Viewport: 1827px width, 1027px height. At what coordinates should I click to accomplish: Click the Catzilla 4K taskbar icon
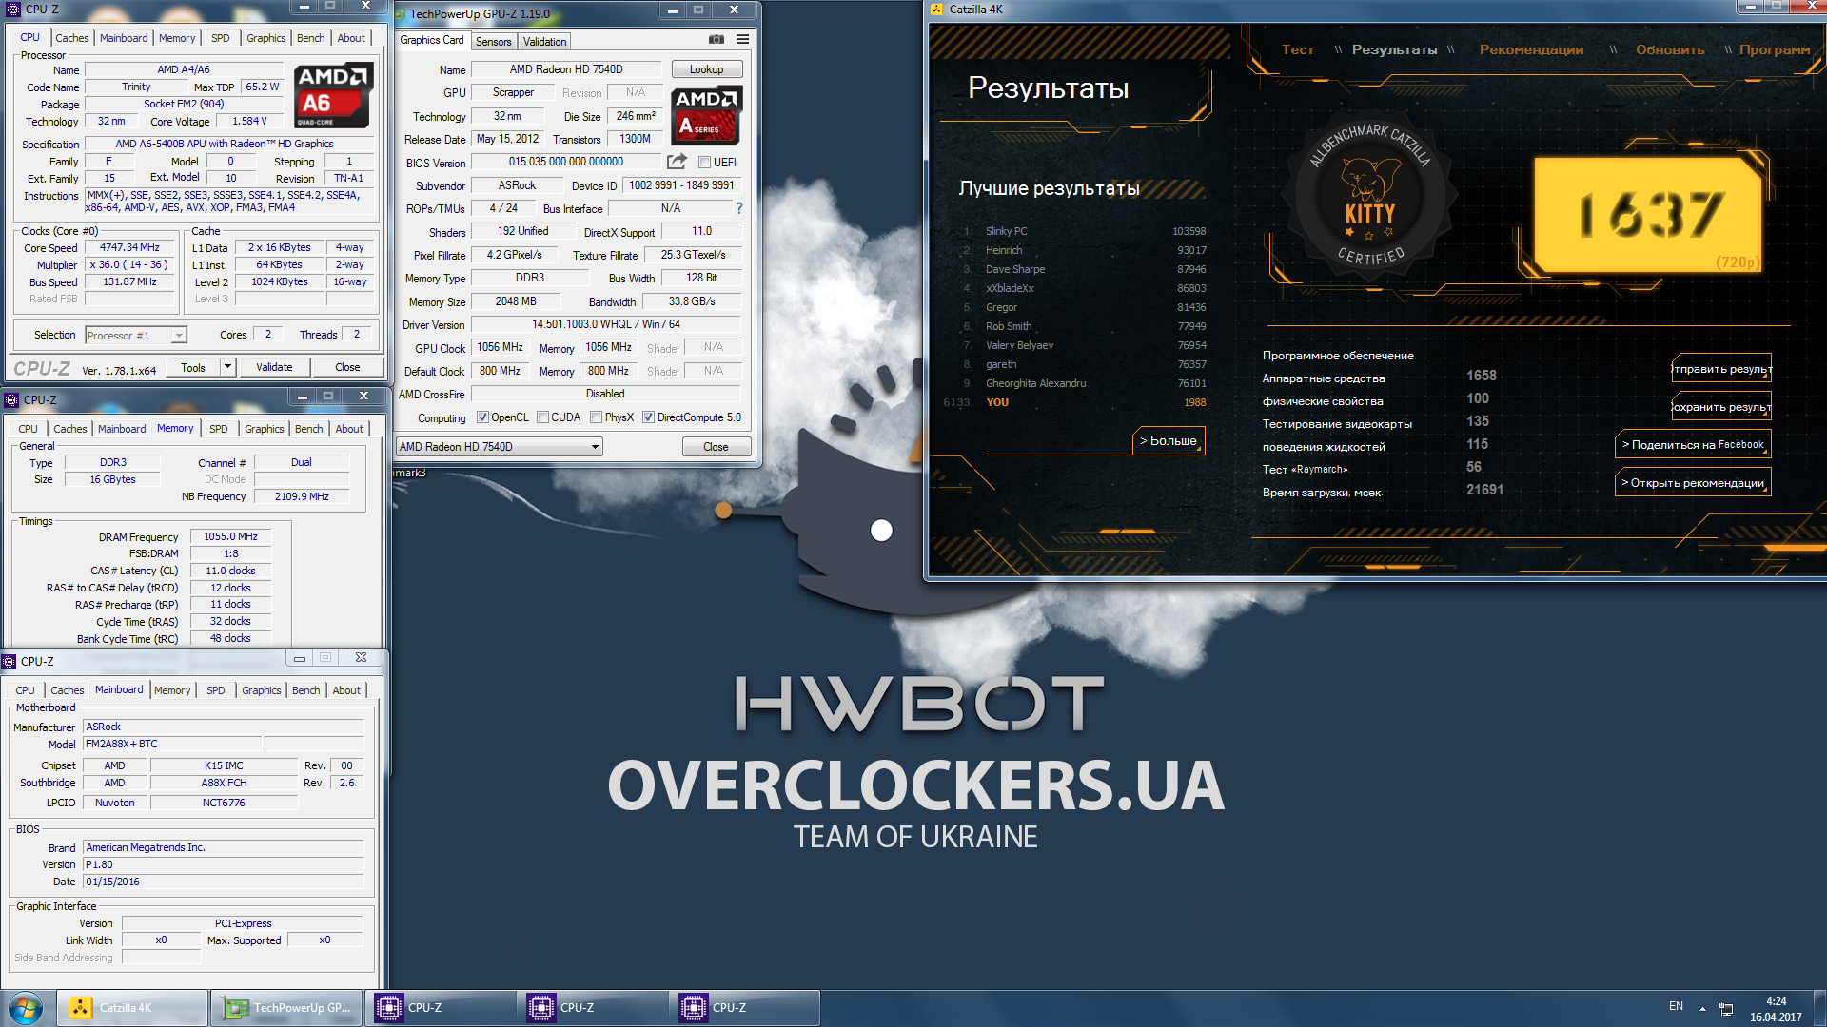click(x=132, y=1008)
